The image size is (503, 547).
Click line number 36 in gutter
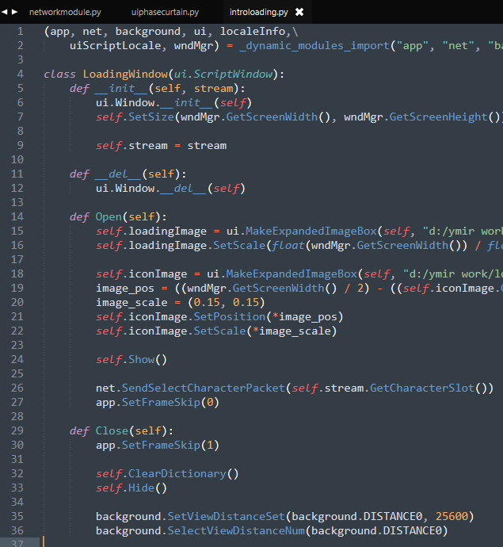17,530
